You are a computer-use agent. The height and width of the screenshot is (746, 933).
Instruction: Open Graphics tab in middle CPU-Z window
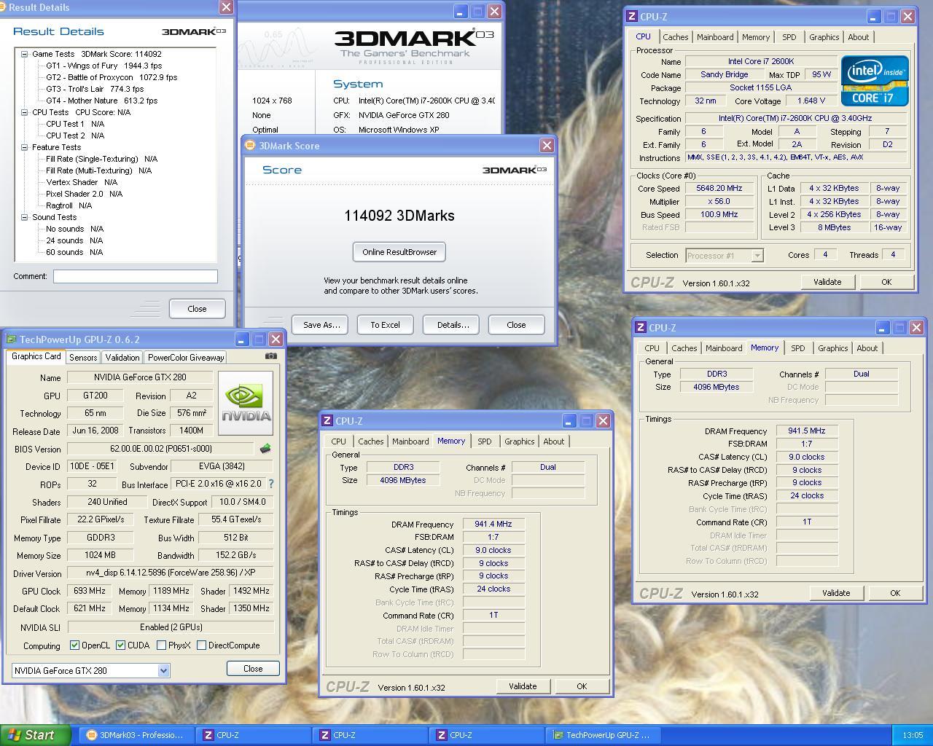(519, 441)
